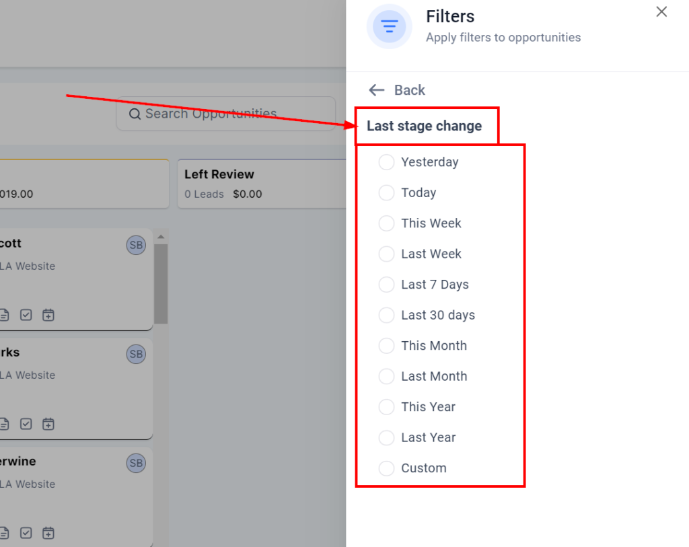Click SB avatar on the 'cott' card
Screen dimensions: 689x547
click(136, 245)
